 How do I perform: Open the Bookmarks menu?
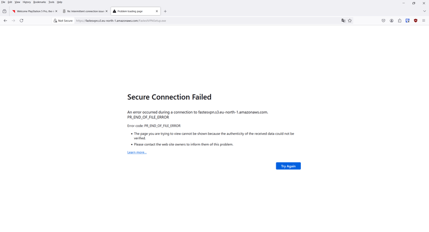(x=40, y=2)
